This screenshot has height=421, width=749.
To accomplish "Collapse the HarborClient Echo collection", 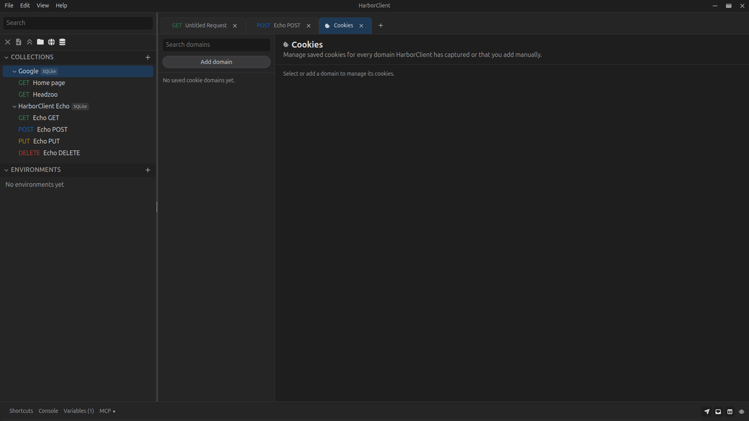I will pos(15,106).
